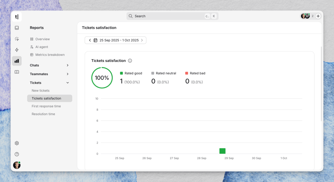This screenshot has width=334, height=182.
Task: Click the red Rated bad legend swatch
Action: tap(186, 73)
